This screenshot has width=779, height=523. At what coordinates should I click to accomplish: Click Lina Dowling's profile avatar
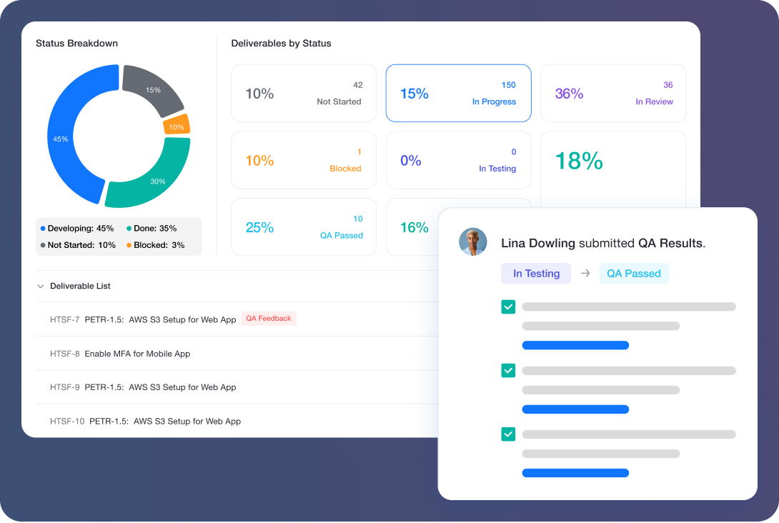point(472,242)
